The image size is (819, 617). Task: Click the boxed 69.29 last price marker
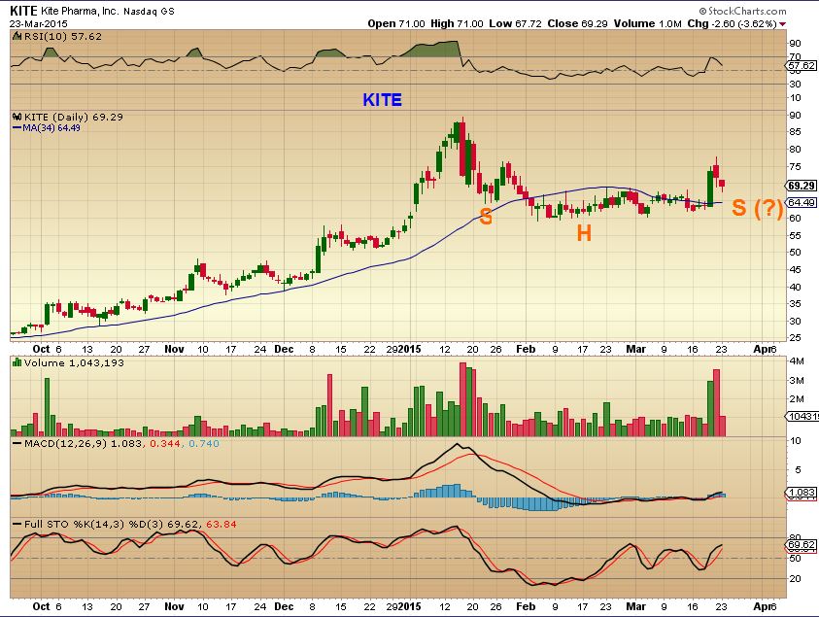click(802, 186)
